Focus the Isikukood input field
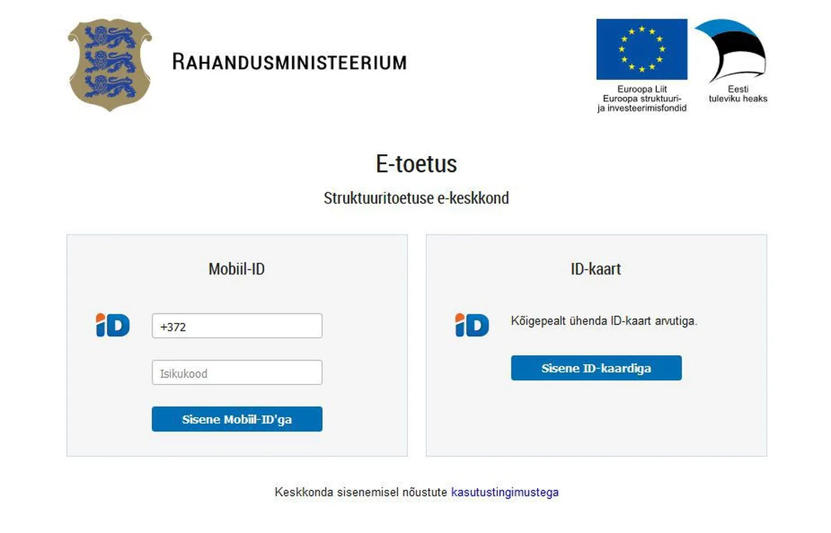The image size is (831, 533). 237,372
